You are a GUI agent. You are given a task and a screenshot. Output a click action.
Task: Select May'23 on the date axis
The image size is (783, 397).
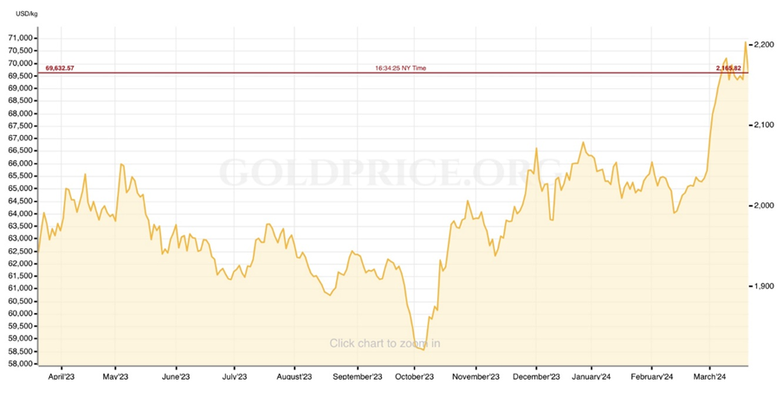[x=115, y=376]
